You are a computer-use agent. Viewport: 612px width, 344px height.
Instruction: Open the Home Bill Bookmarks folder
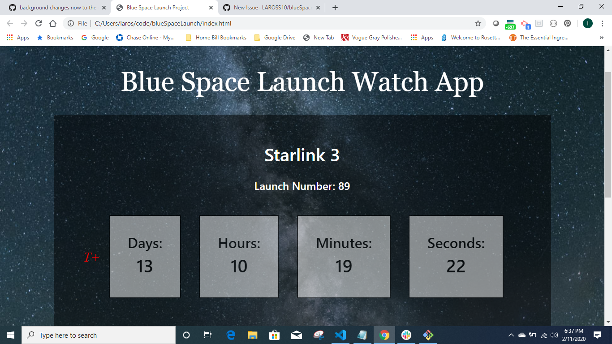click(x=216, y=38)
